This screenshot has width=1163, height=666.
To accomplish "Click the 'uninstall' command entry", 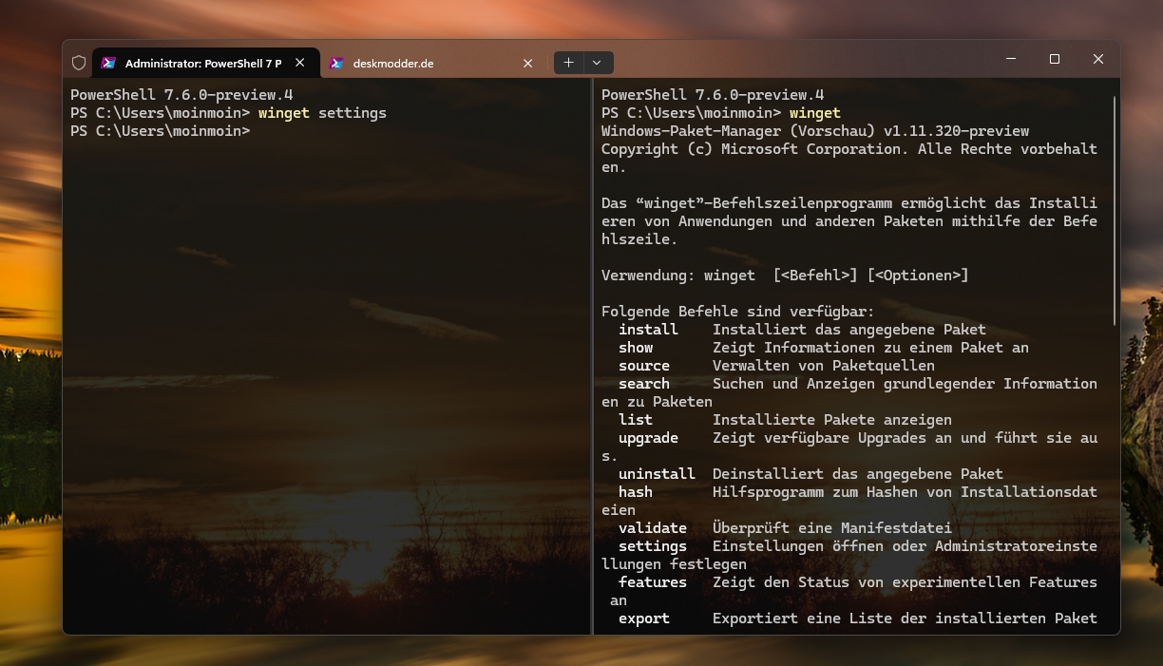I will 657,474.
